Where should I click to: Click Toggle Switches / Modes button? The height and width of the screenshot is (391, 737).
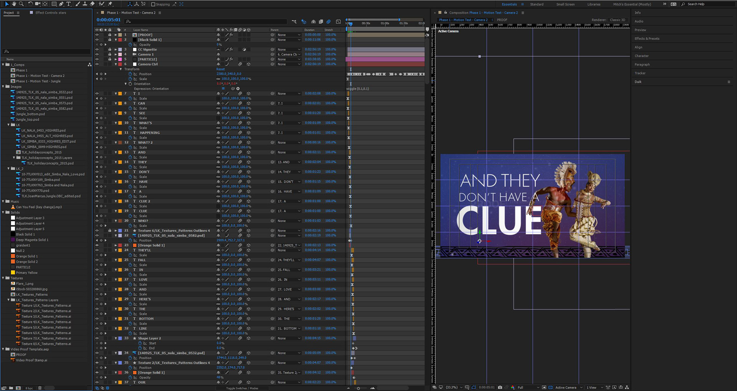pos(242,388)
